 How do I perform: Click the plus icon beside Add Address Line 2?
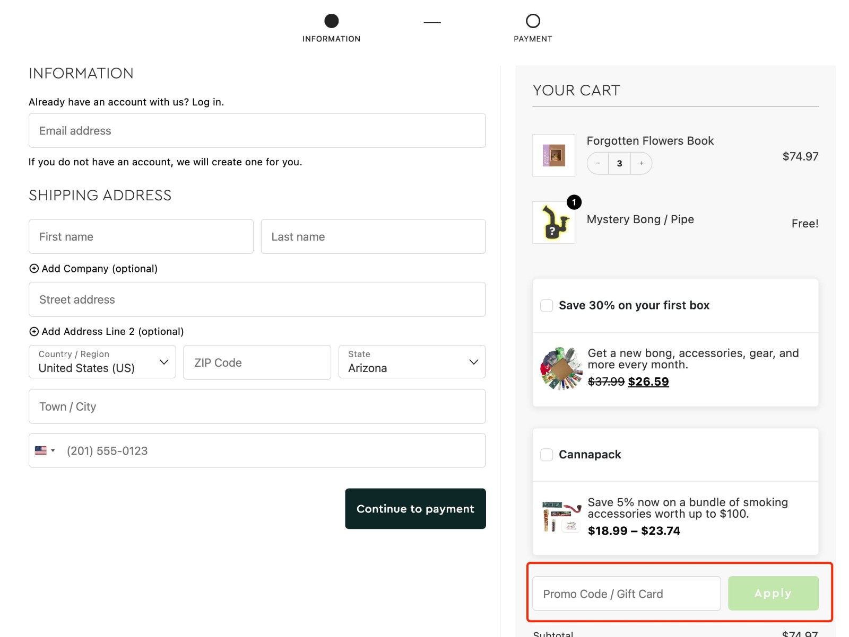pos(34,331)
